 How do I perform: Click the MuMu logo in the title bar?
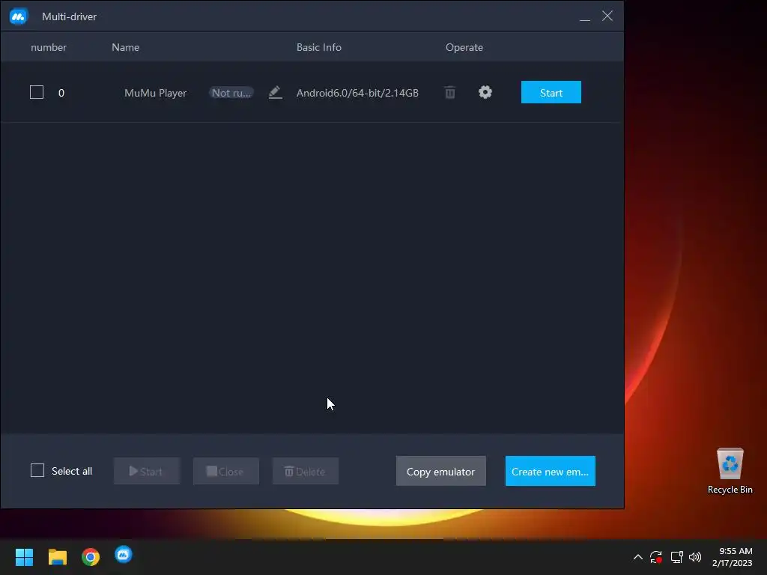(x=19, y=16)
